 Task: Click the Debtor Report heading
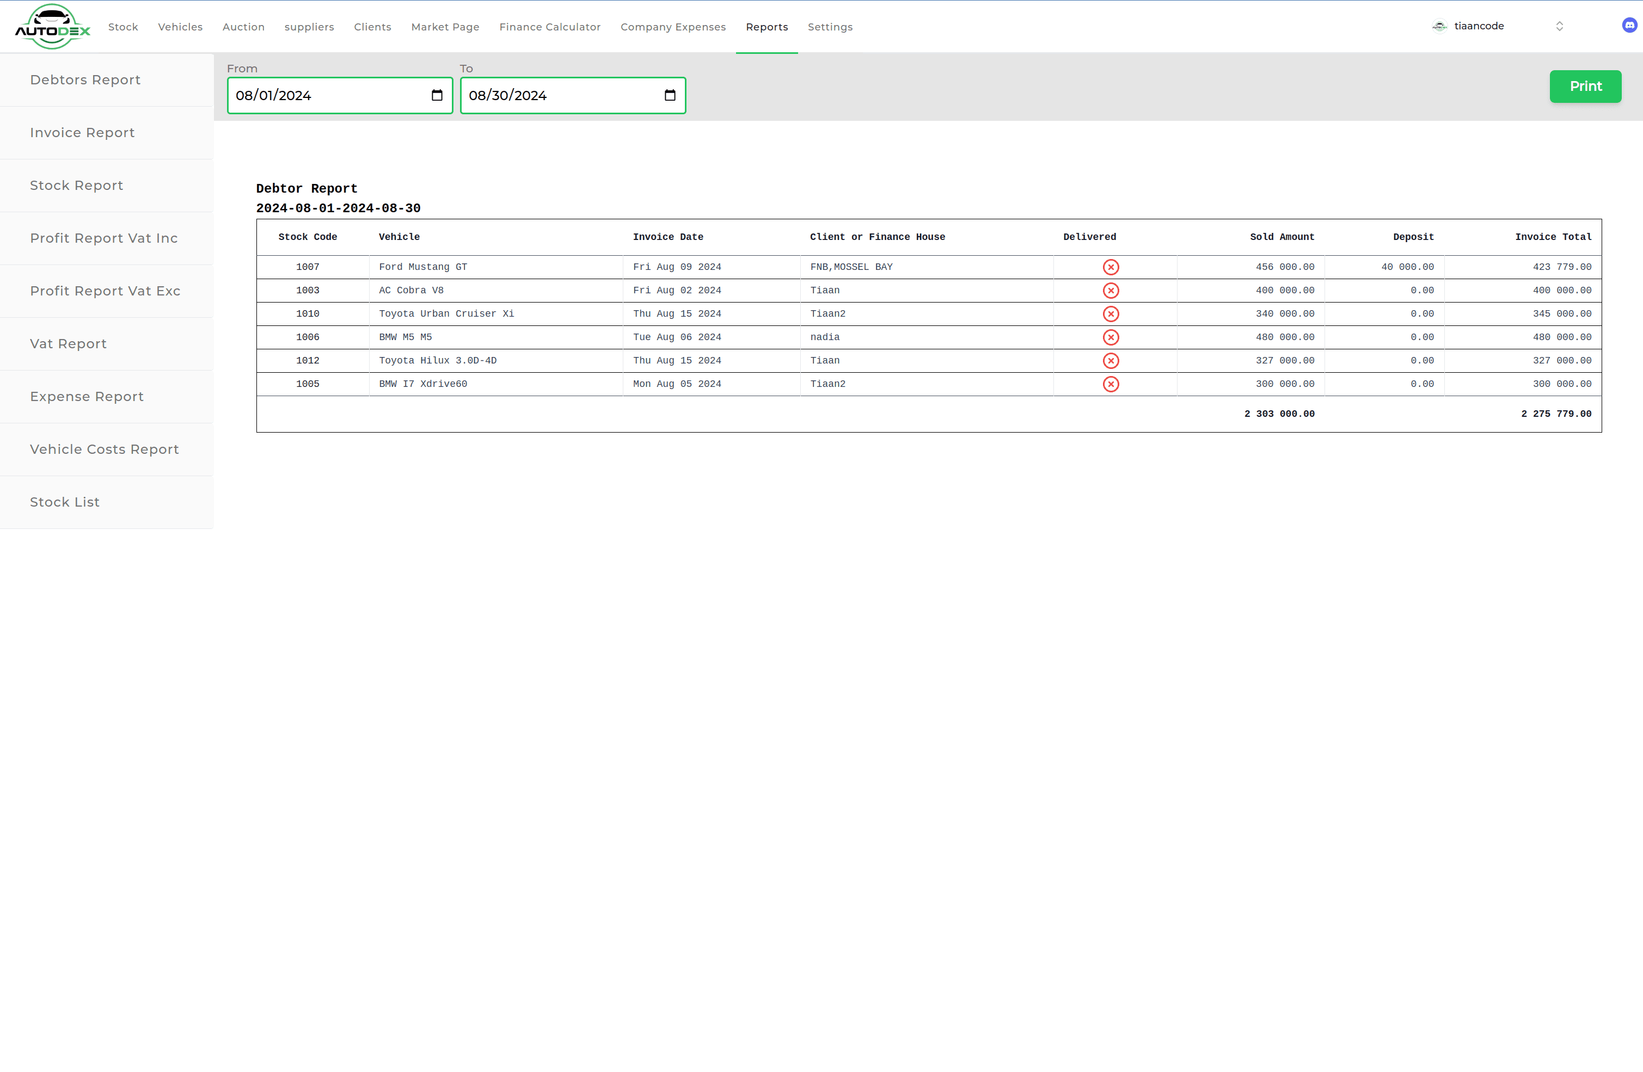306,188
